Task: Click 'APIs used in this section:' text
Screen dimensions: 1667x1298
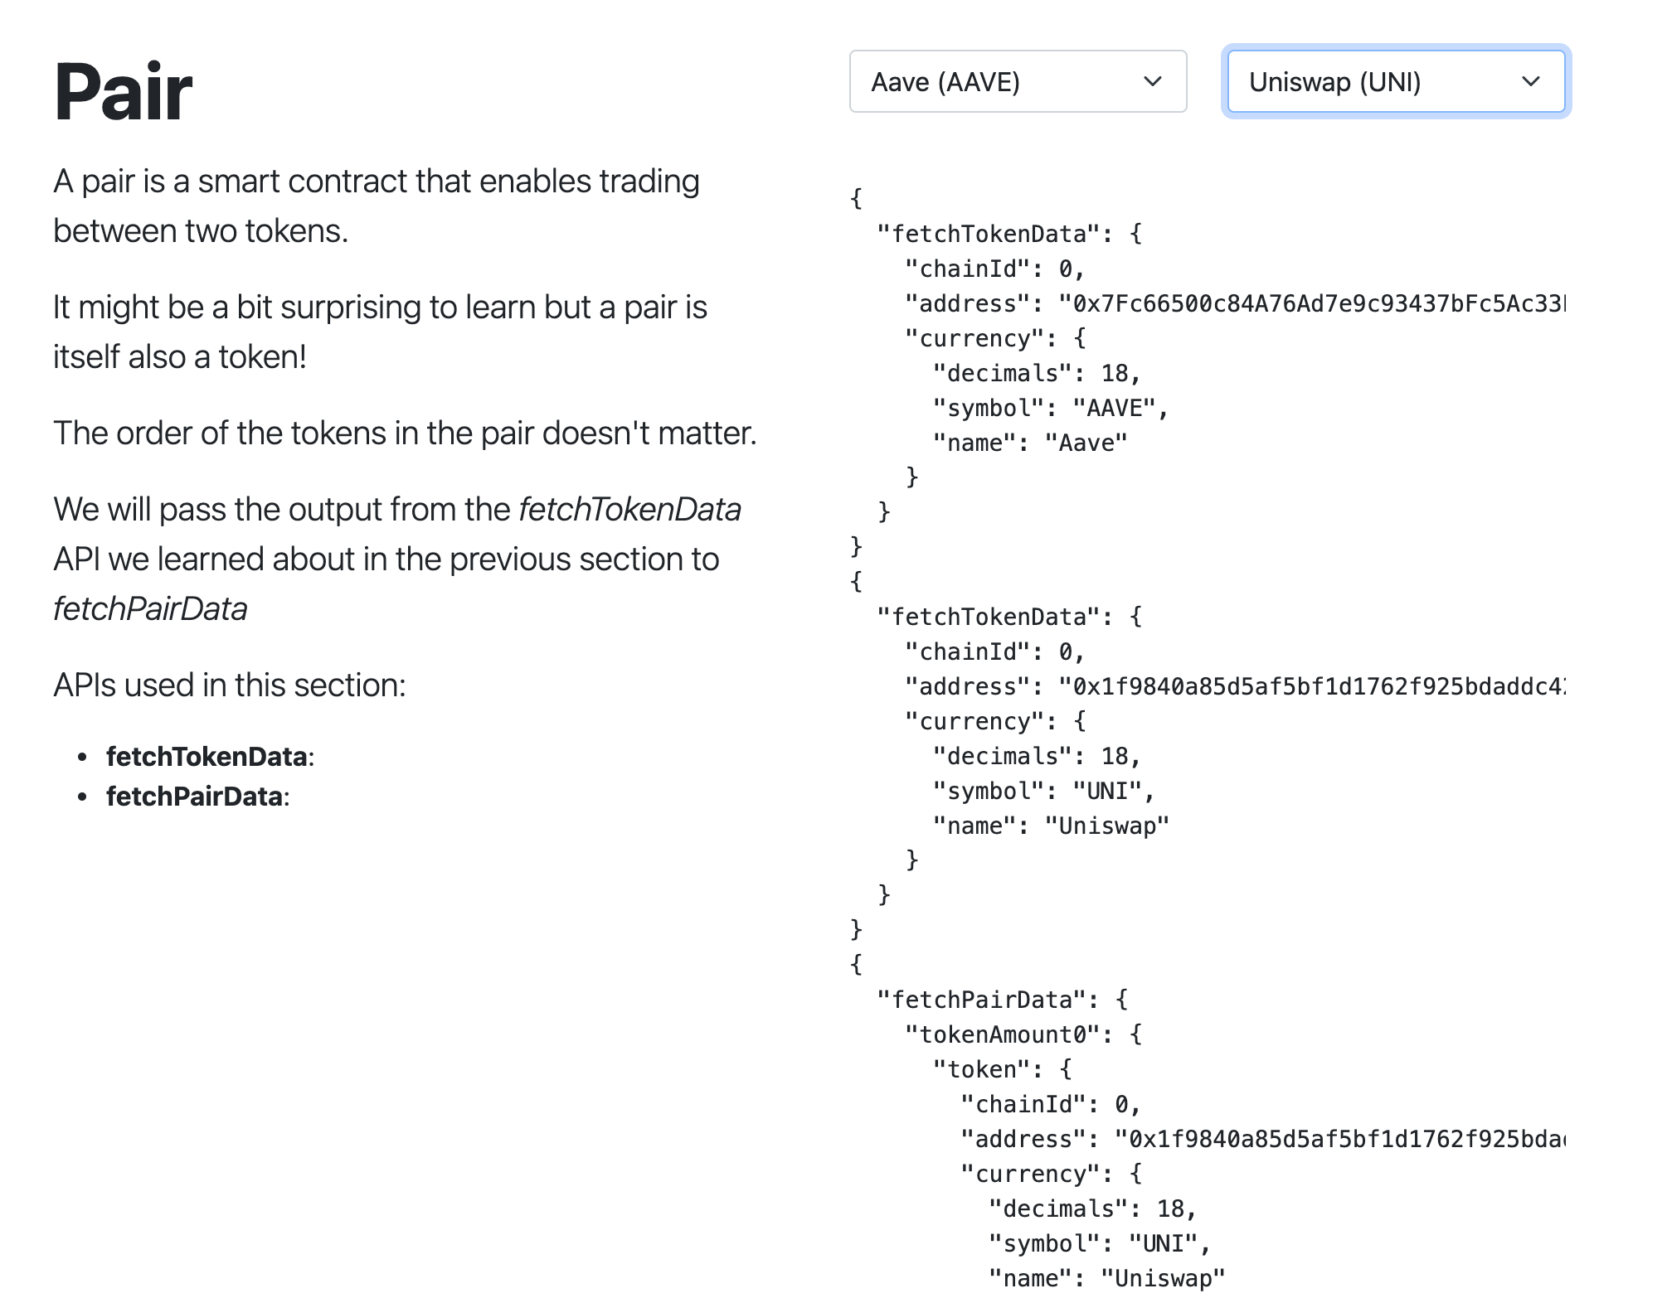Action: pyautogui.click(x=230, y=685)
